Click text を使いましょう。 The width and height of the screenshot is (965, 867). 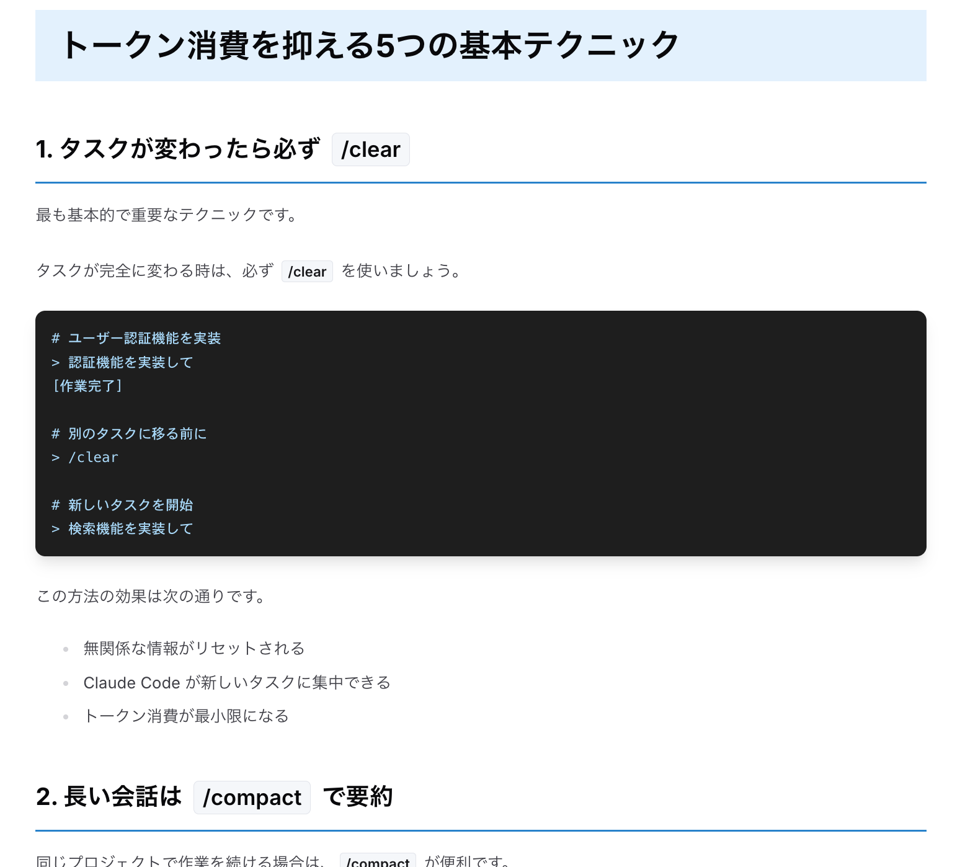[x=402, y=271]
